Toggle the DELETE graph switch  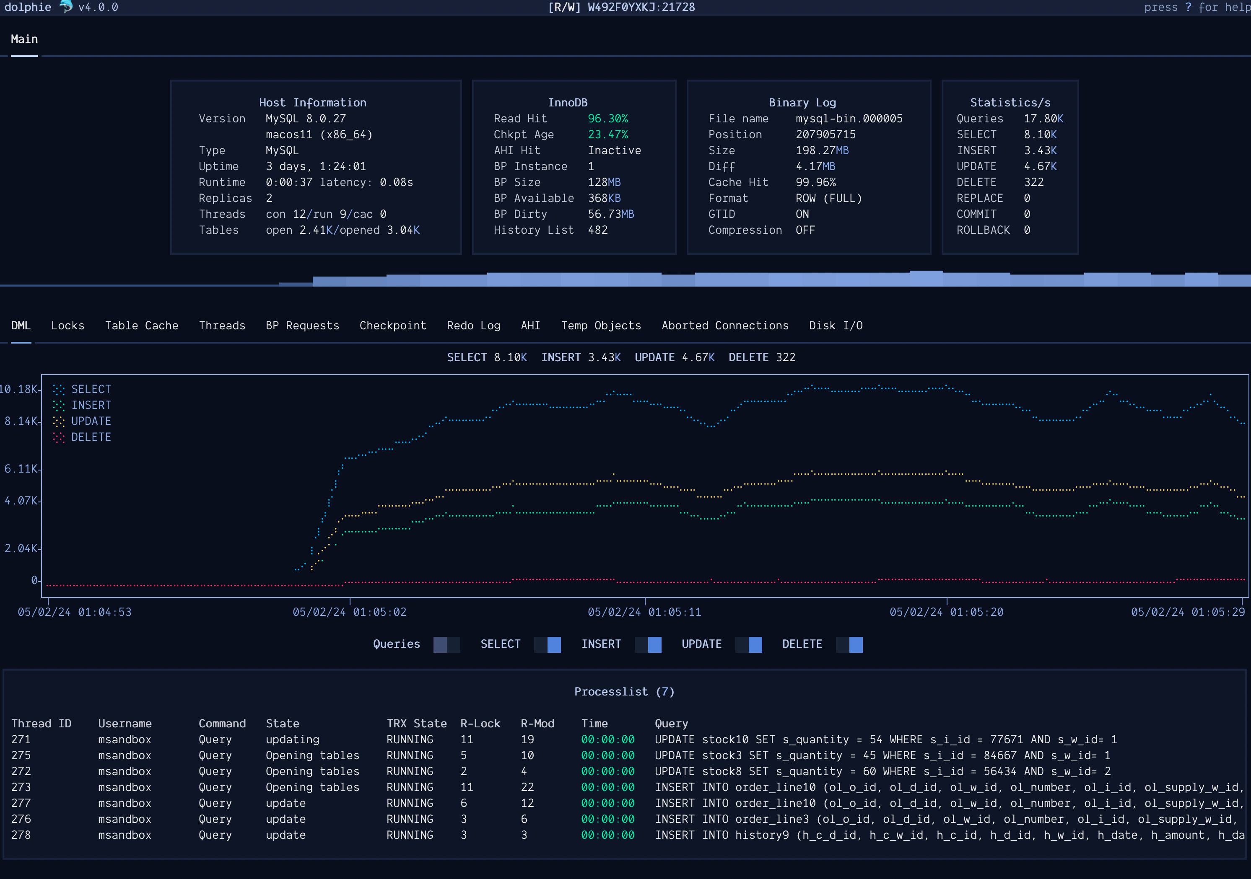[x=849, y=644]
